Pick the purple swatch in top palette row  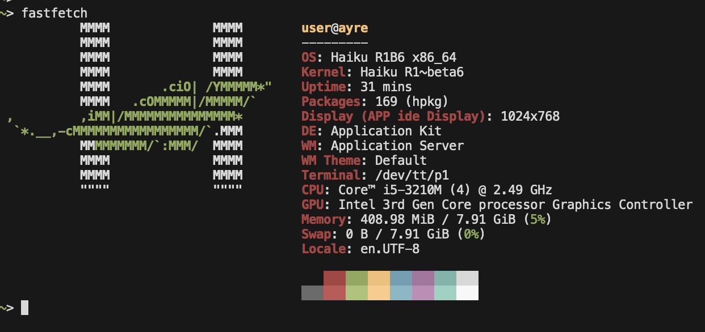pos(423,278)
